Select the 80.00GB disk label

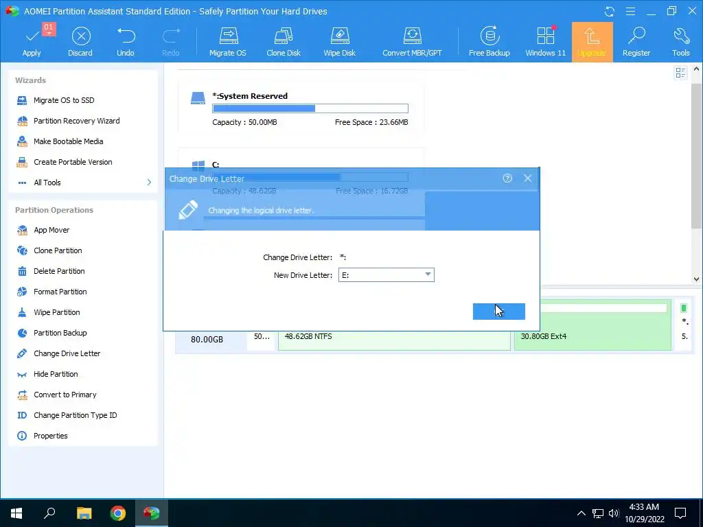click(x=207, y=340)
